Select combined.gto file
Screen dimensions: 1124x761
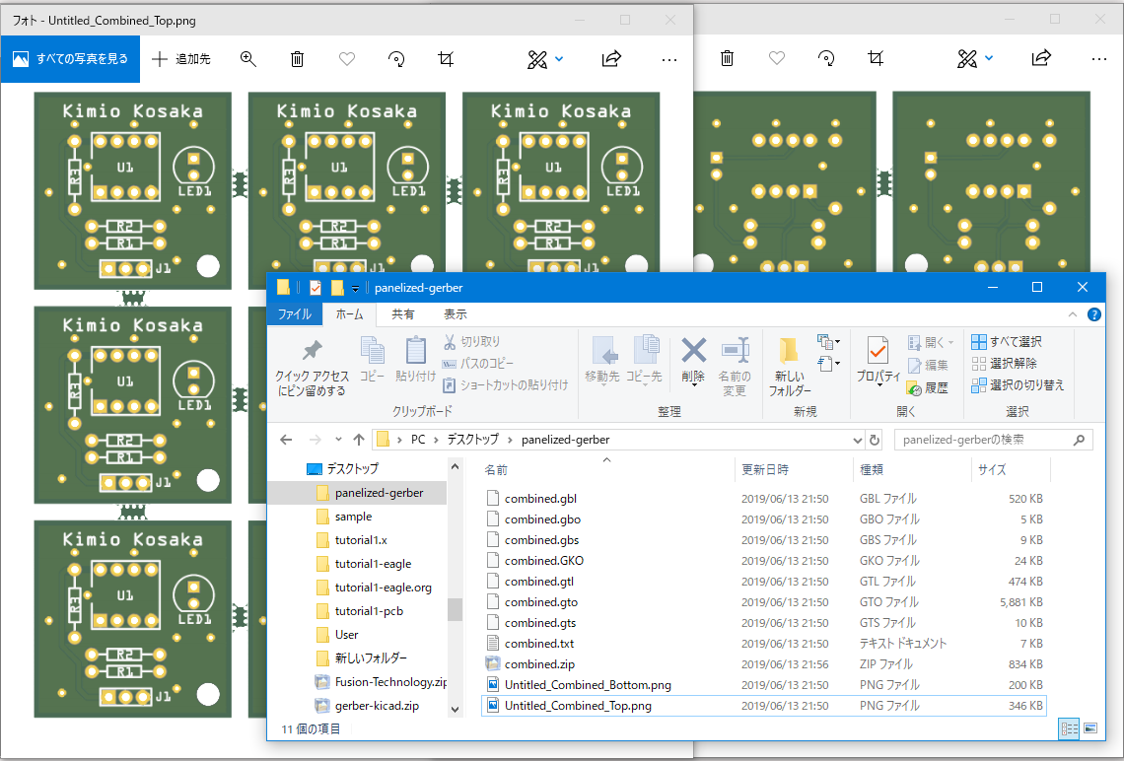[540, 602]
